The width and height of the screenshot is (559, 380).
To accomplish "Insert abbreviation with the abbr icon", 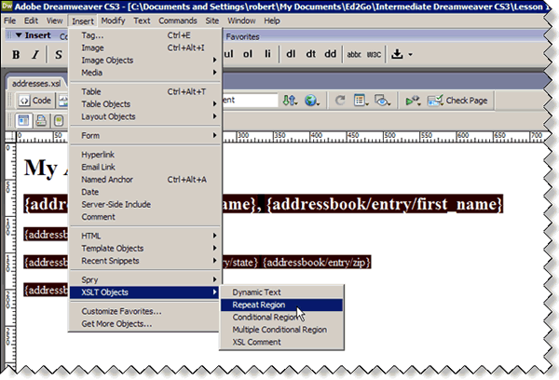I will [x=354, y=55].
